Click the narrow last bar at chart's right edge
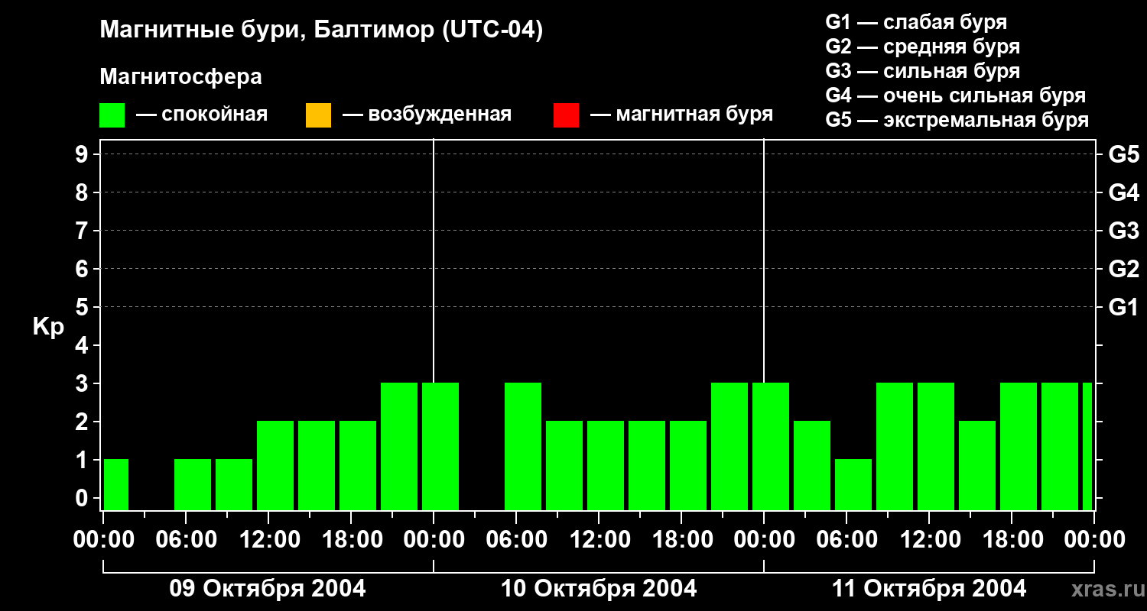The height and width of the screenshot is (611, 1147). click(x=1087, y=446)
